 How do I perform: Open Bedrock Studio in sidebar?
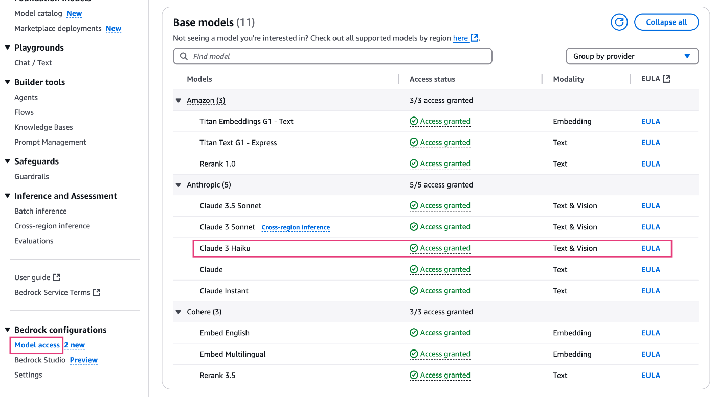coord(40,360)
